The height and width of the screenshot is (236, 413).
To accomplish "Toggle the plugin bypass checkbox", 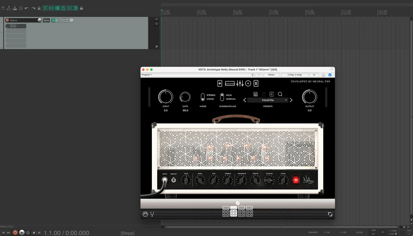I will [330, 75].
